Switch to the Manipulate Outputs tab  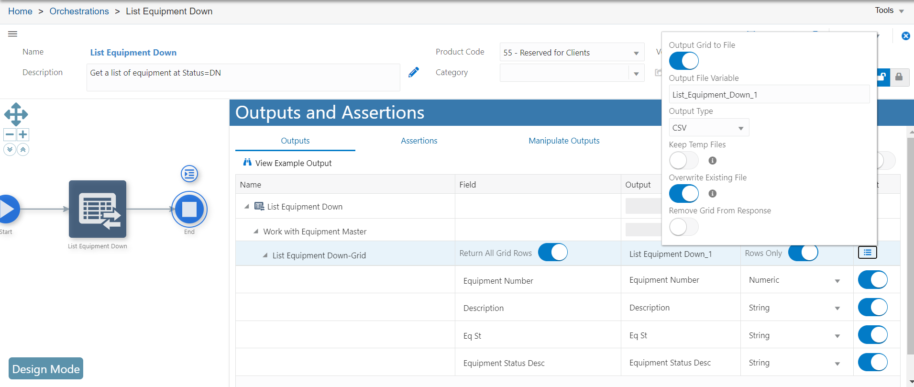(564, 141)
